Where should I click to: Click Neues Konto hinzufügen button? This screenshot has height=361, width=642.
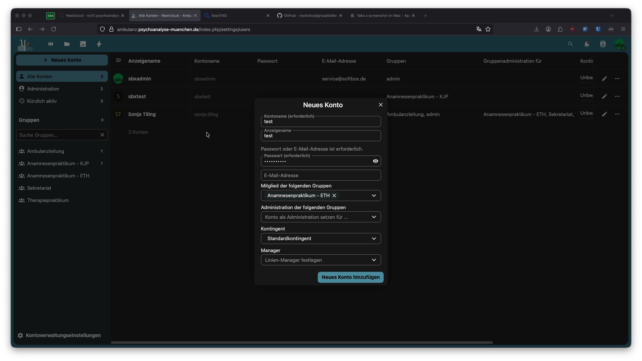[350, 277]
